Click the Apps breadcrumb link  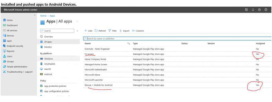pyautogui.click(x=52, y=16)
